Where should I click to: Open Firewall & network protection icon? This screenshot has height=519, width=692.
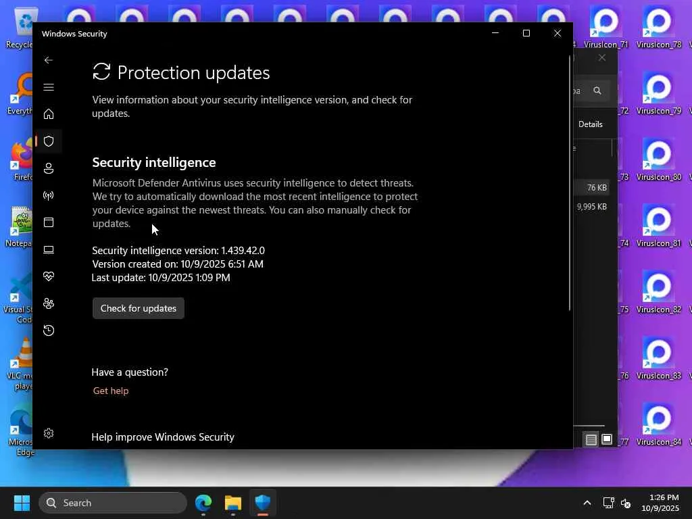click(49, 195)
